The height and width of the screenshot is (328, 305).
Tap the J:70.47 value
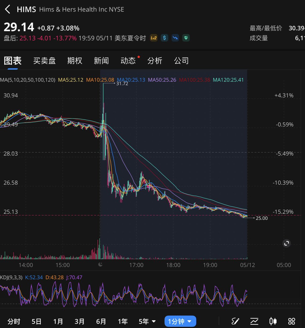pyautogui.click(x=74, y=277)
